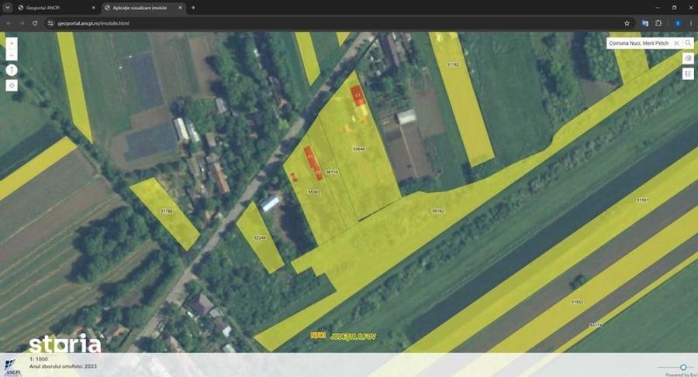Go forward in browser history
This screenshot has height=377, width=698.
tap(22, 23)
